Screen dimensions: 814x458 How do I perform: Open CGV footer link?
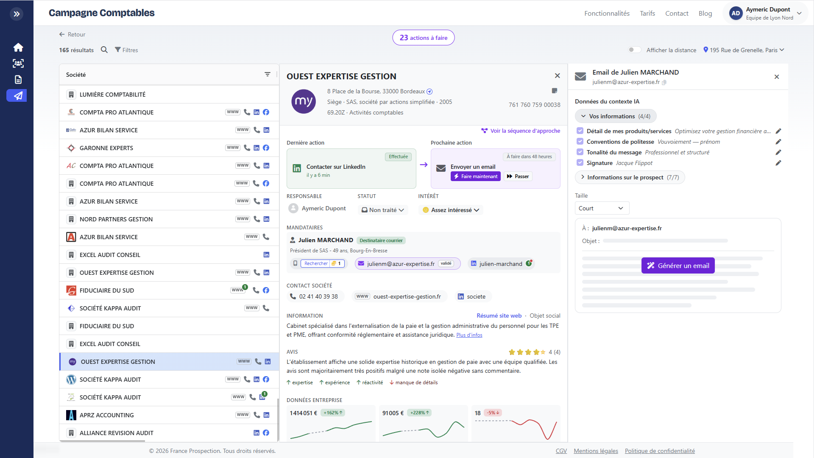click(x=561, y=451)
